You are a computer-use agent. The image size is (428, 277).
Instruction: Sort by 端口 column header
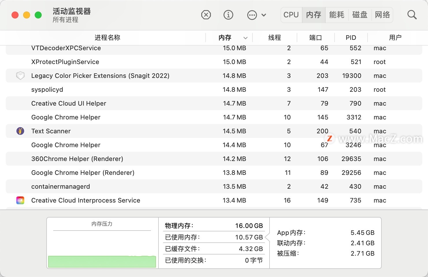point(316,38)
